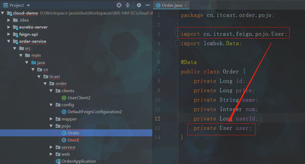
Task: Expand the mapper package arrow
Action: (x=51, y=119)
